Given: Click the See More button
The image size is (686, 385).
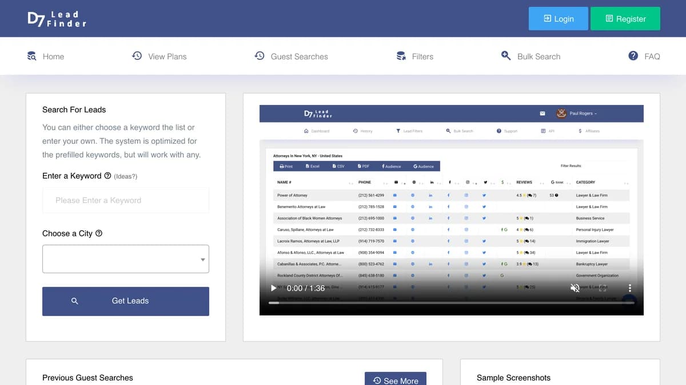Looking at the screenshot, I should point(396,380).
